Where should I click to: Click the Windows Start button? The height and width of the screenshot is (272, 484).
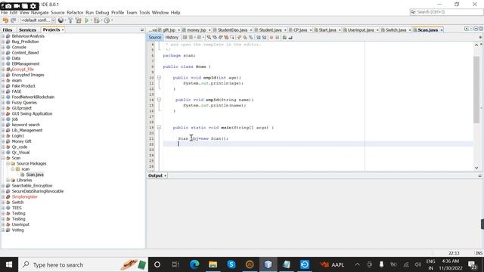point(9,264)
